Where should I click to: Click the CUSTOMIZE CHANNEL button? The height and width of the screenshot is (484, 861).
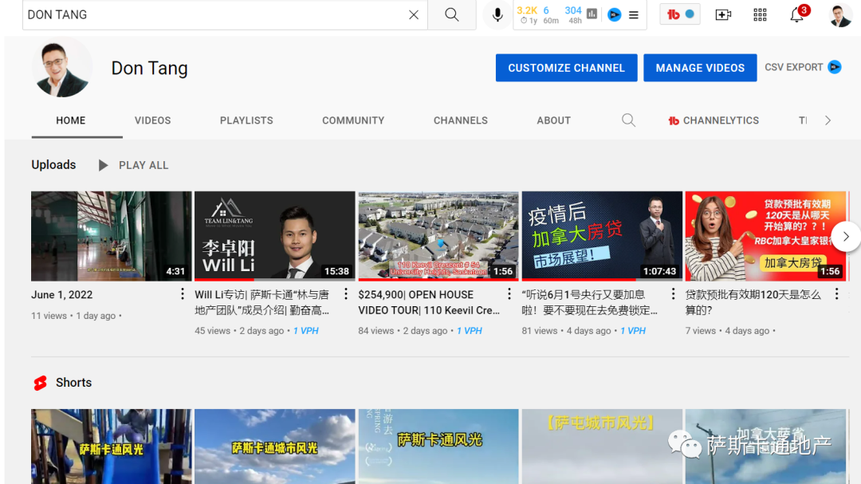coord(566,68)
